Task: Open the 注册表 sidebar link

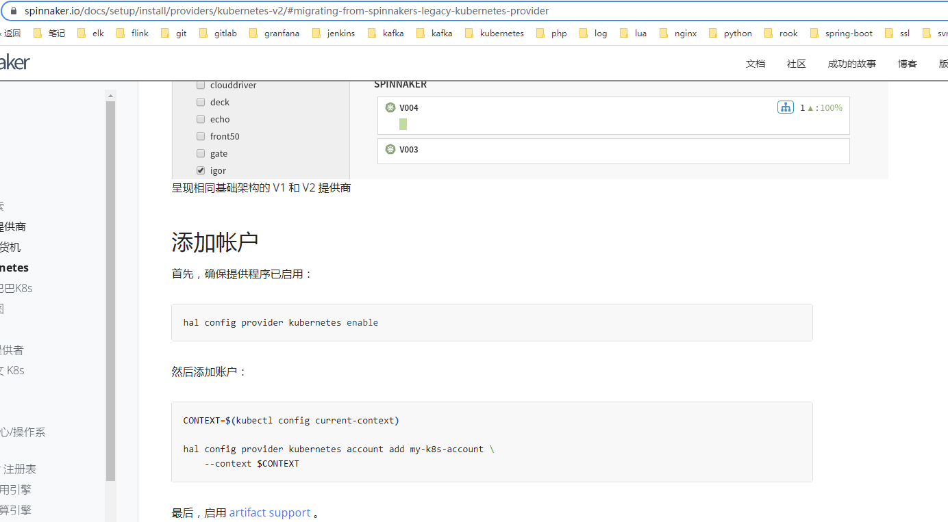Action: pyautogui.click(x=20, y=469)
